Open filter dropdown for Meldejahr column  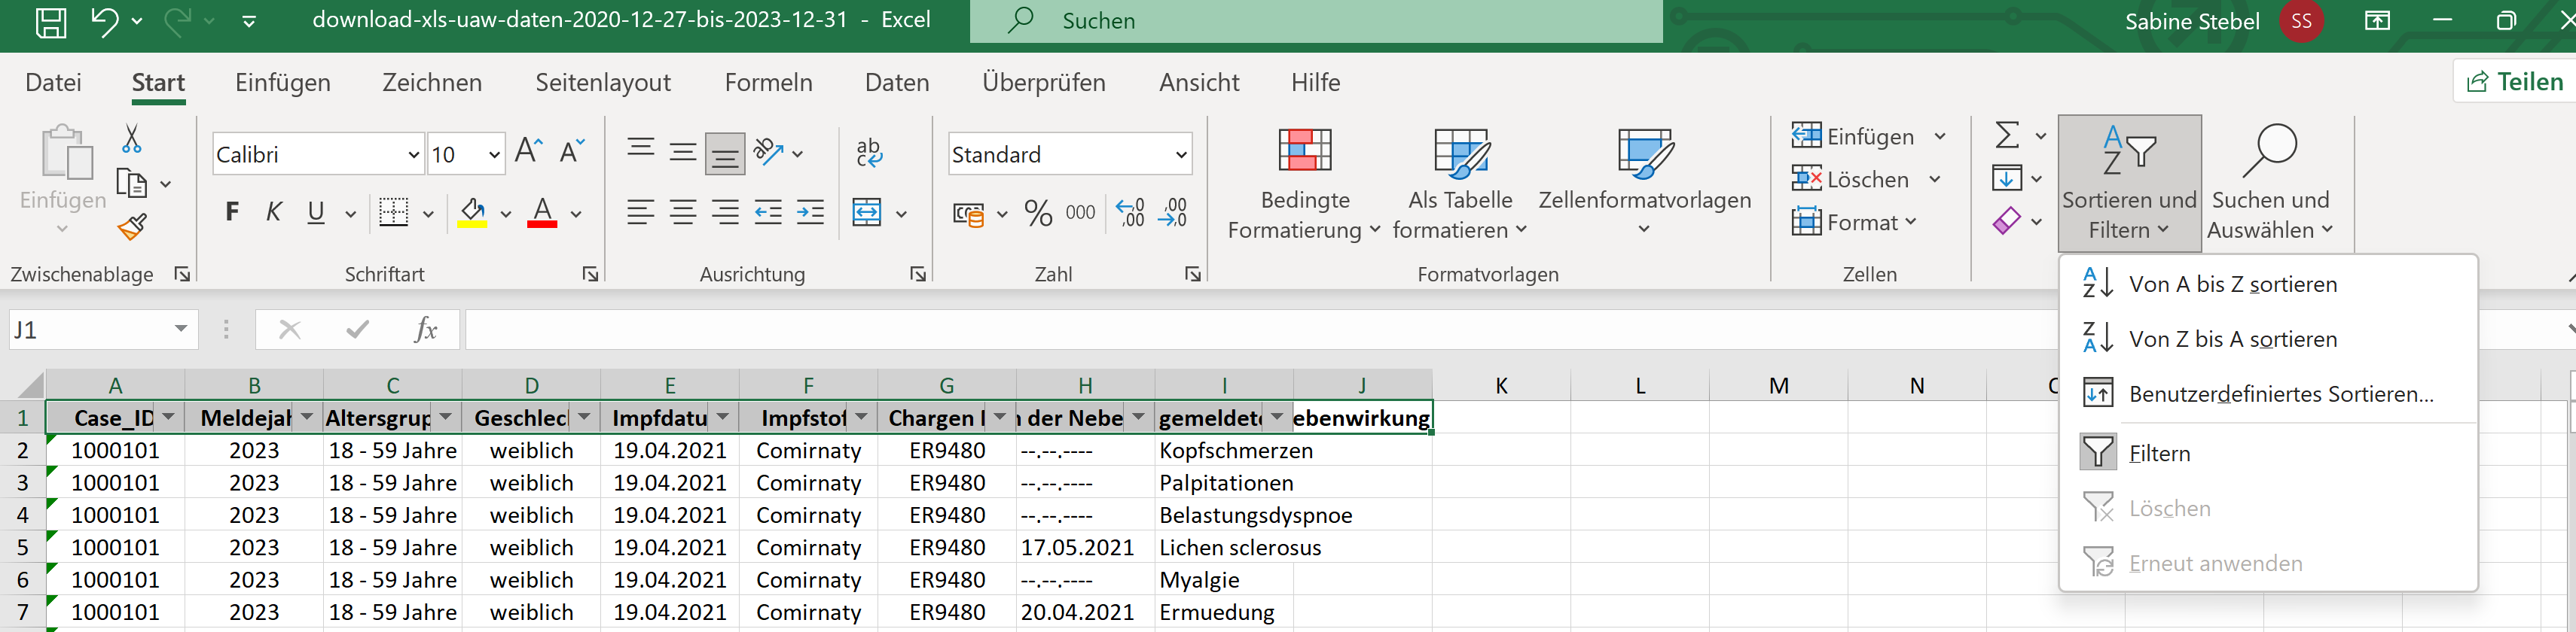pyautogui.click(x=307, y=418)
